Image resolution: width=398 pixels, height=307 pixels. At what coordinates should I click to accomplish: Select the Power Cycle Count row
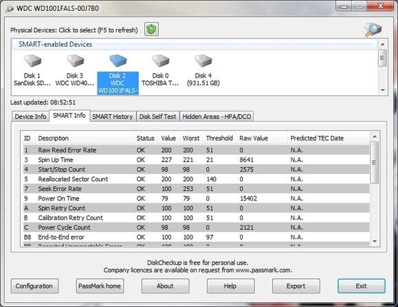tap(196, 227)
